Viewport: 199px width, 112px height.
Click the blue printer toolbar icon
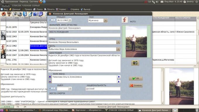[x=41, y=14]
